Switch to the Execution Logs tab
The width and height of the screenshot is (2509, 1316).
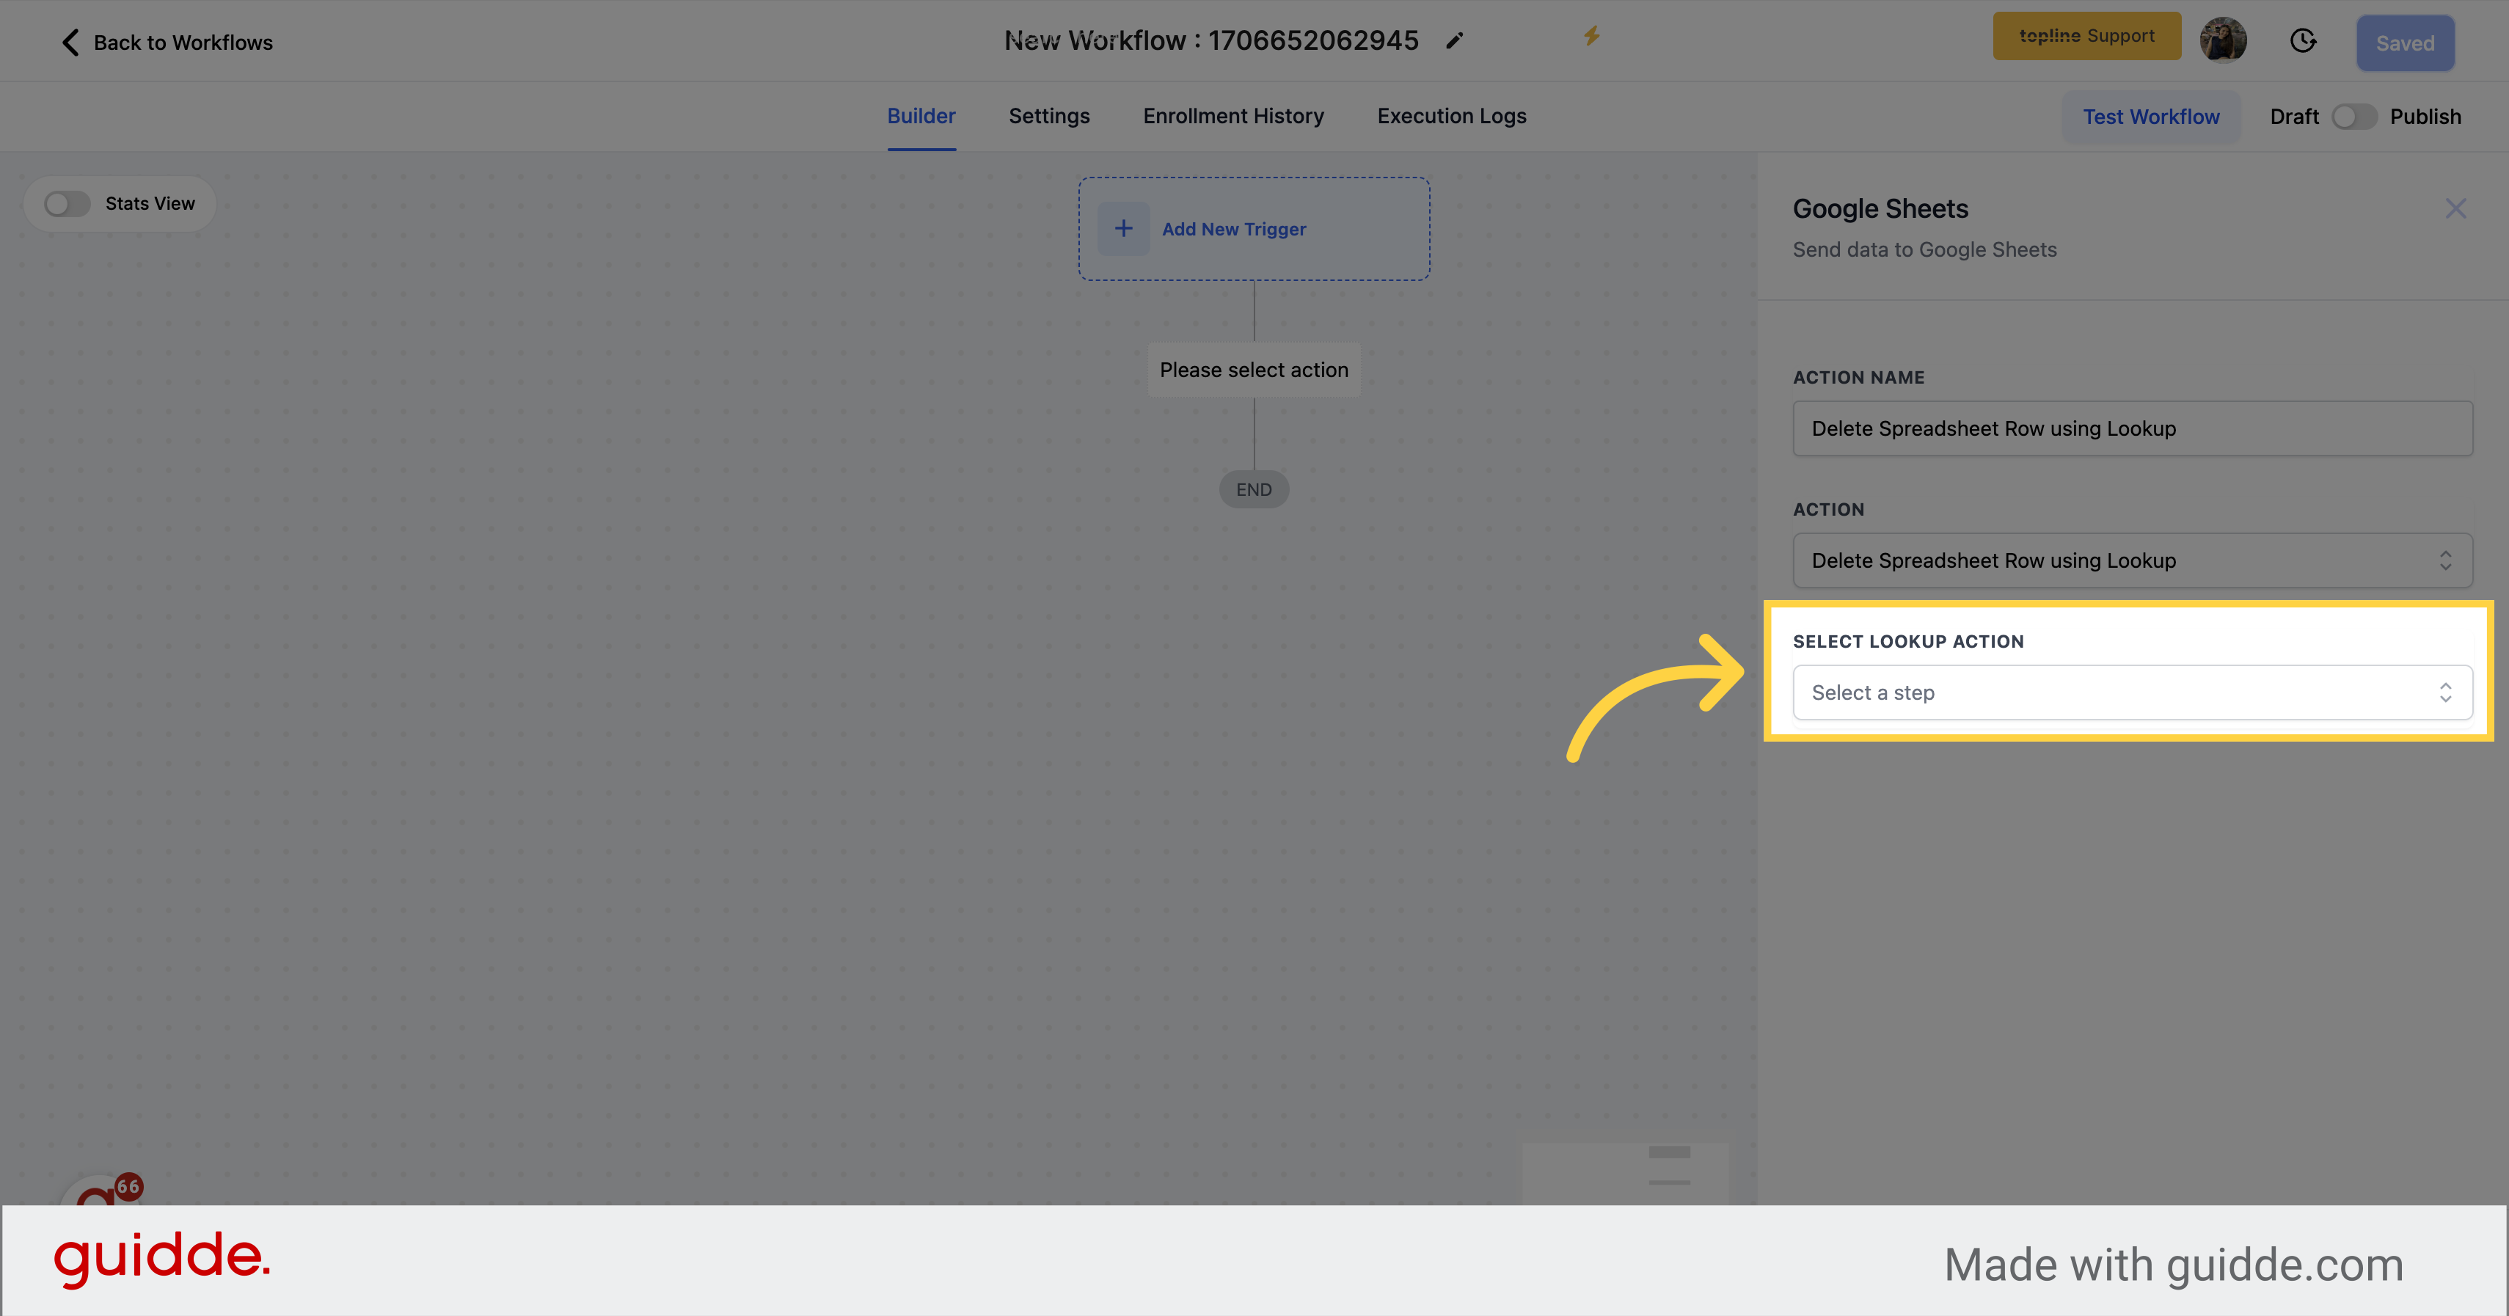click(1450, 114)
